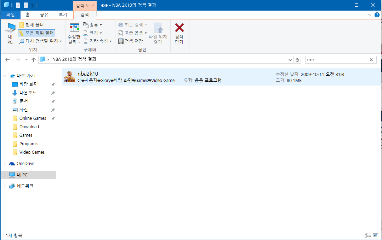This screenshot has width=382, height=240.
Task: Click properties quick access toolbar icon
Action: [x=18, y=5]
